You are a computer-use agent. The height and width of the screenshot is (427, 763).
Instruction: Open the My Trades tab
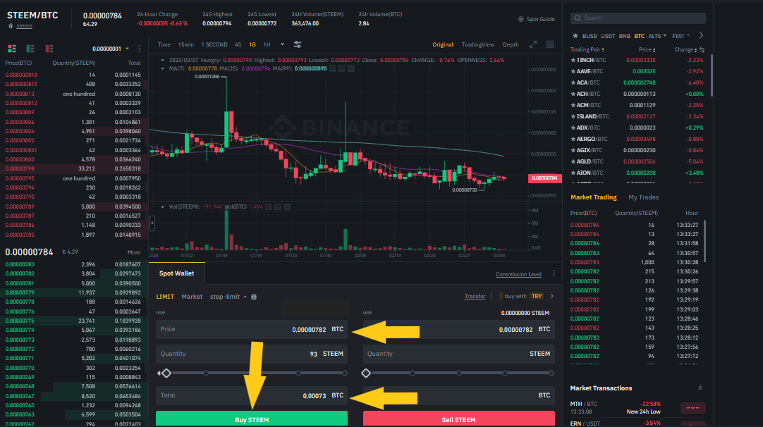tap(643, 197)
